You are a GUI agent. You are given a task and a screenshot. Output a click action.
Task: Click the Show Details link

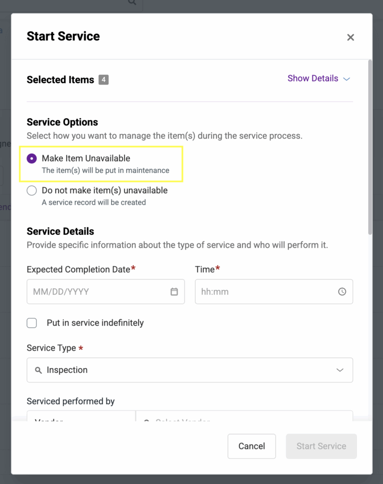point(313,78)
